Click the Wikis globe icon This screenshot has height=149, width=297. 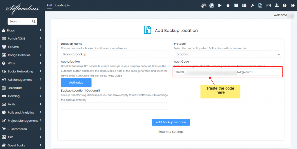coord(3,63)
